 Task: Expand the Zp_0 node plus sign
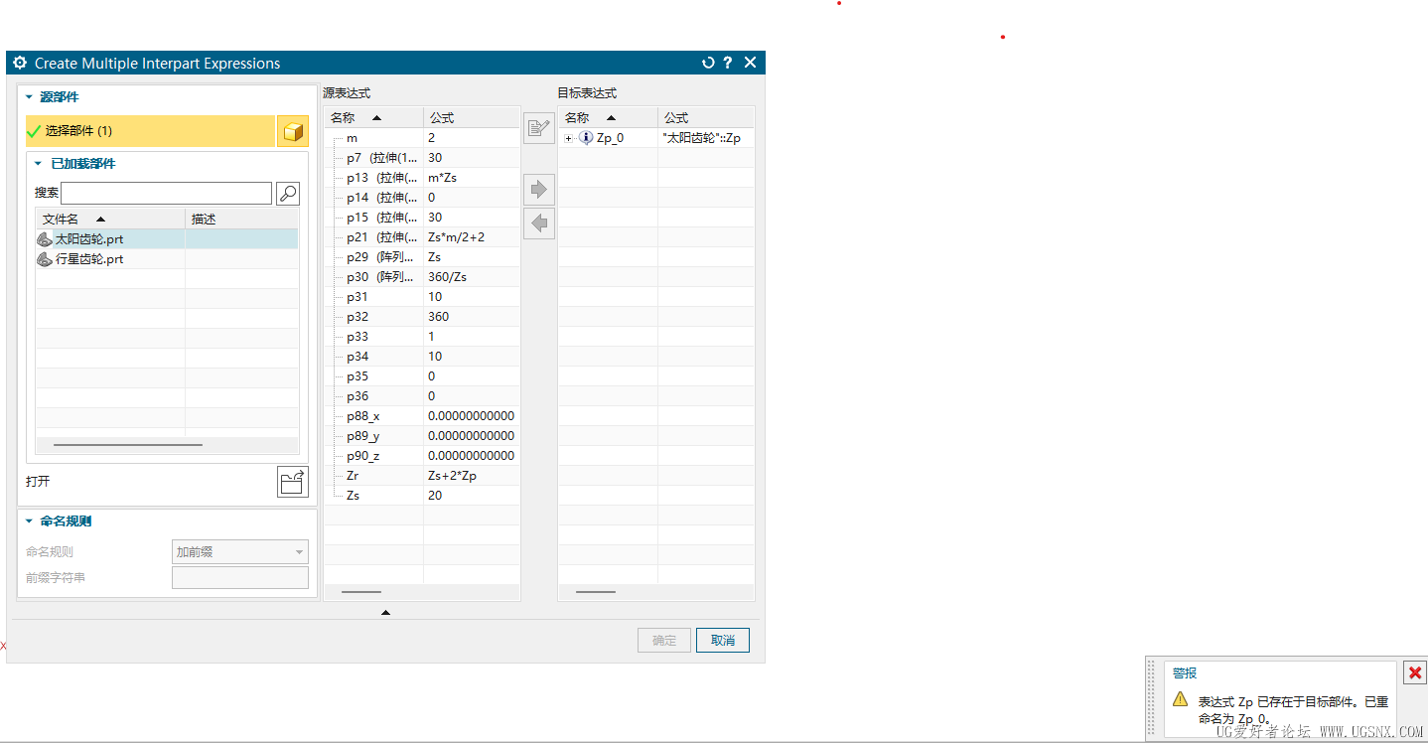click(x=567, y=138)
